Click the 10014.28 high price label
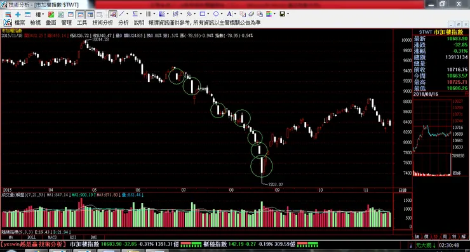This screenshot has width=470, height=252. [x=100, y=39]
